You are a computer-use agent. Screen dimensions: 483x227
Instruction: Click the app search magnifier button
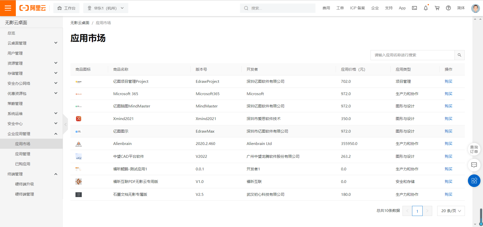click(459, 55)
